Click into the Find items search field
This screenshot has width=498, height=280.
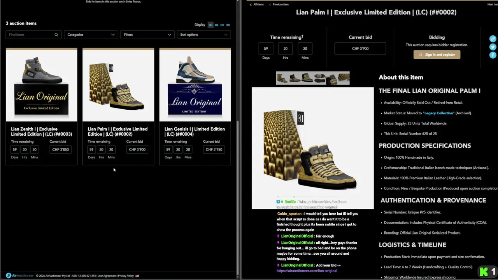tap(33, 35)
